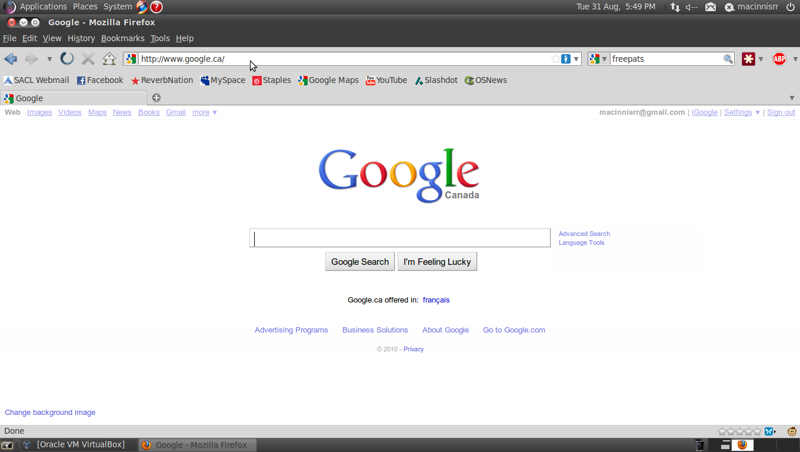Viewport: 800px width, 452px height.
Task: Open the Facebook bookmark
Action: point(100,80)
